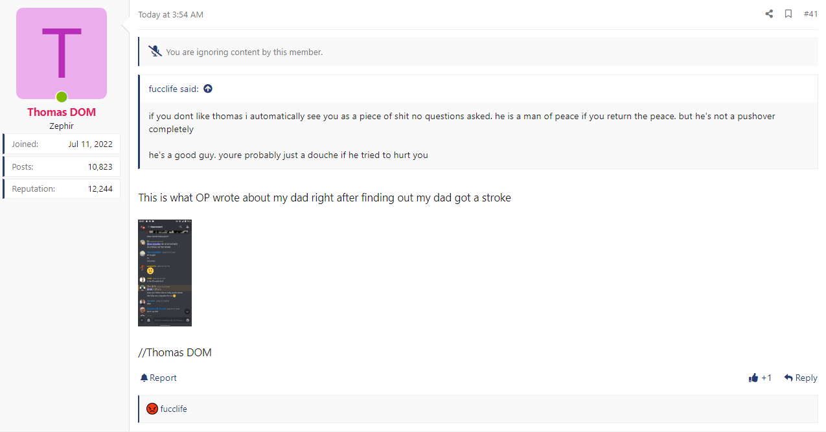Open the Today at 3:54 AM timestamp link
This screenshot has height=432, width=826.
click(x=170, y=14)
